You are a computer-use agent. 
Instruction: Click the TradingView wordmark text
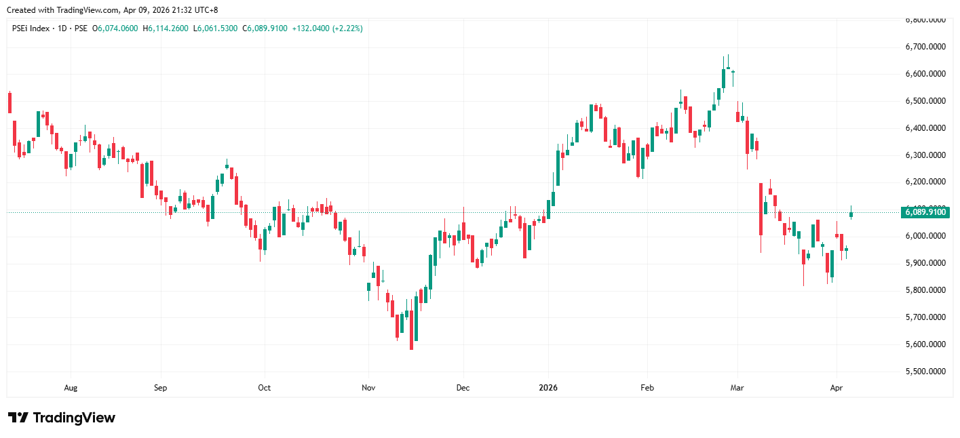point(73,418)
